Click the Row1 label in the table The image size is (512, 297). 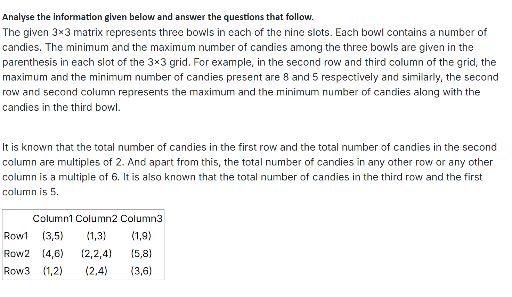(16, 236)
